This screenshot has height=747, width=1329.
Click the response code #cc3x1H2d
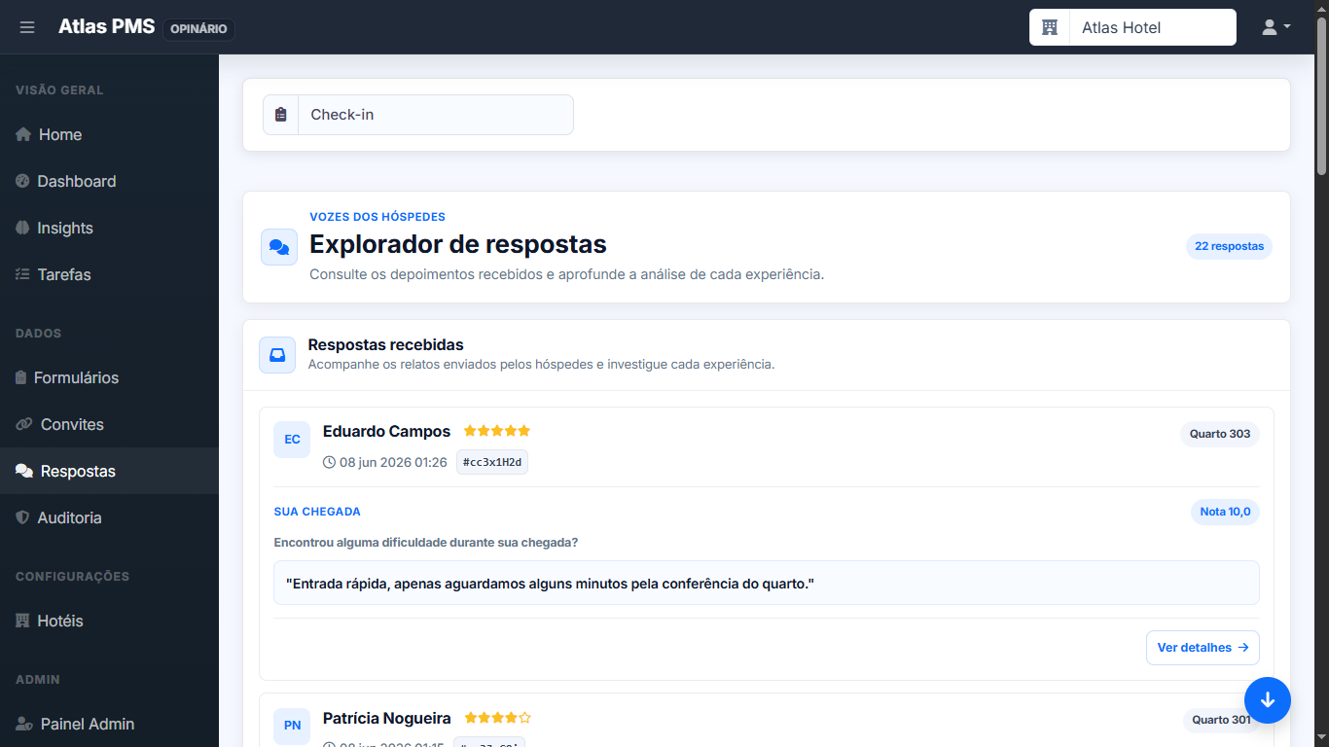pos(492,462)
